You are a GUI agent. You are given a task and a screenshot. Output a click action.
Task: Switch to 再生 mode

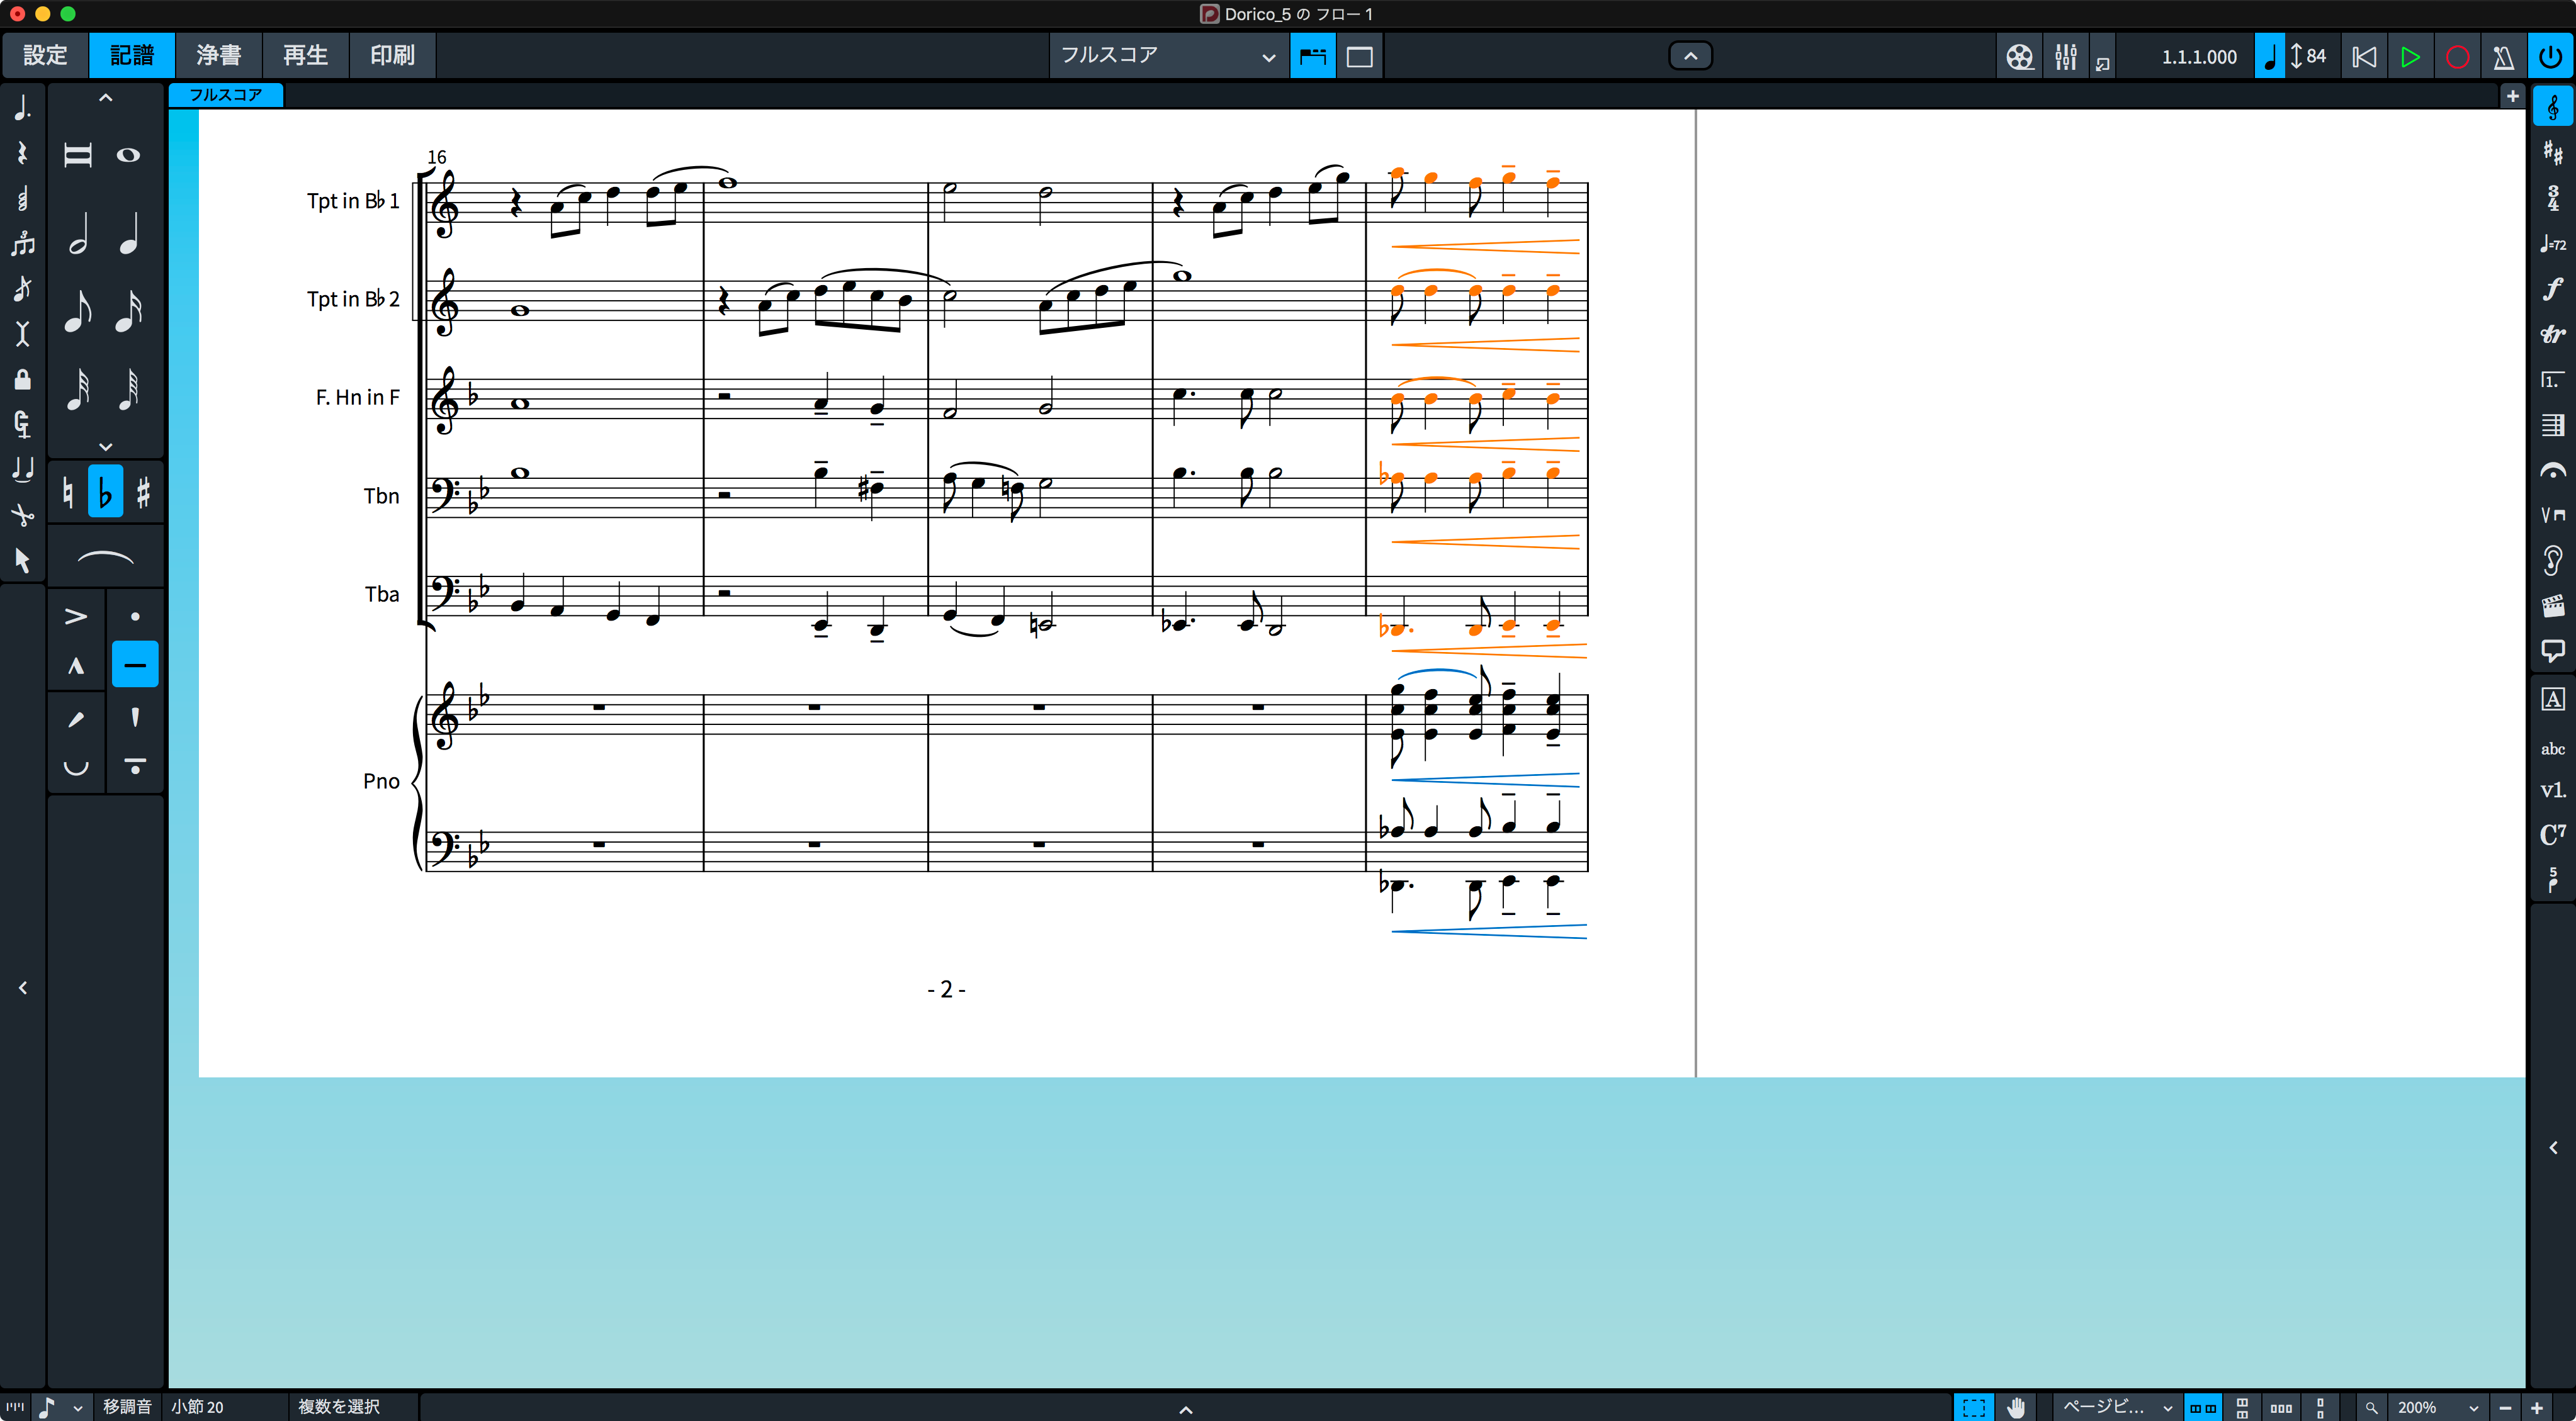pos(305,55)
